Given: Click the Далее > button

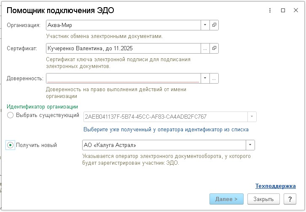Looking at the screenshot, I should pyautogui.click(x=226, y=199).
